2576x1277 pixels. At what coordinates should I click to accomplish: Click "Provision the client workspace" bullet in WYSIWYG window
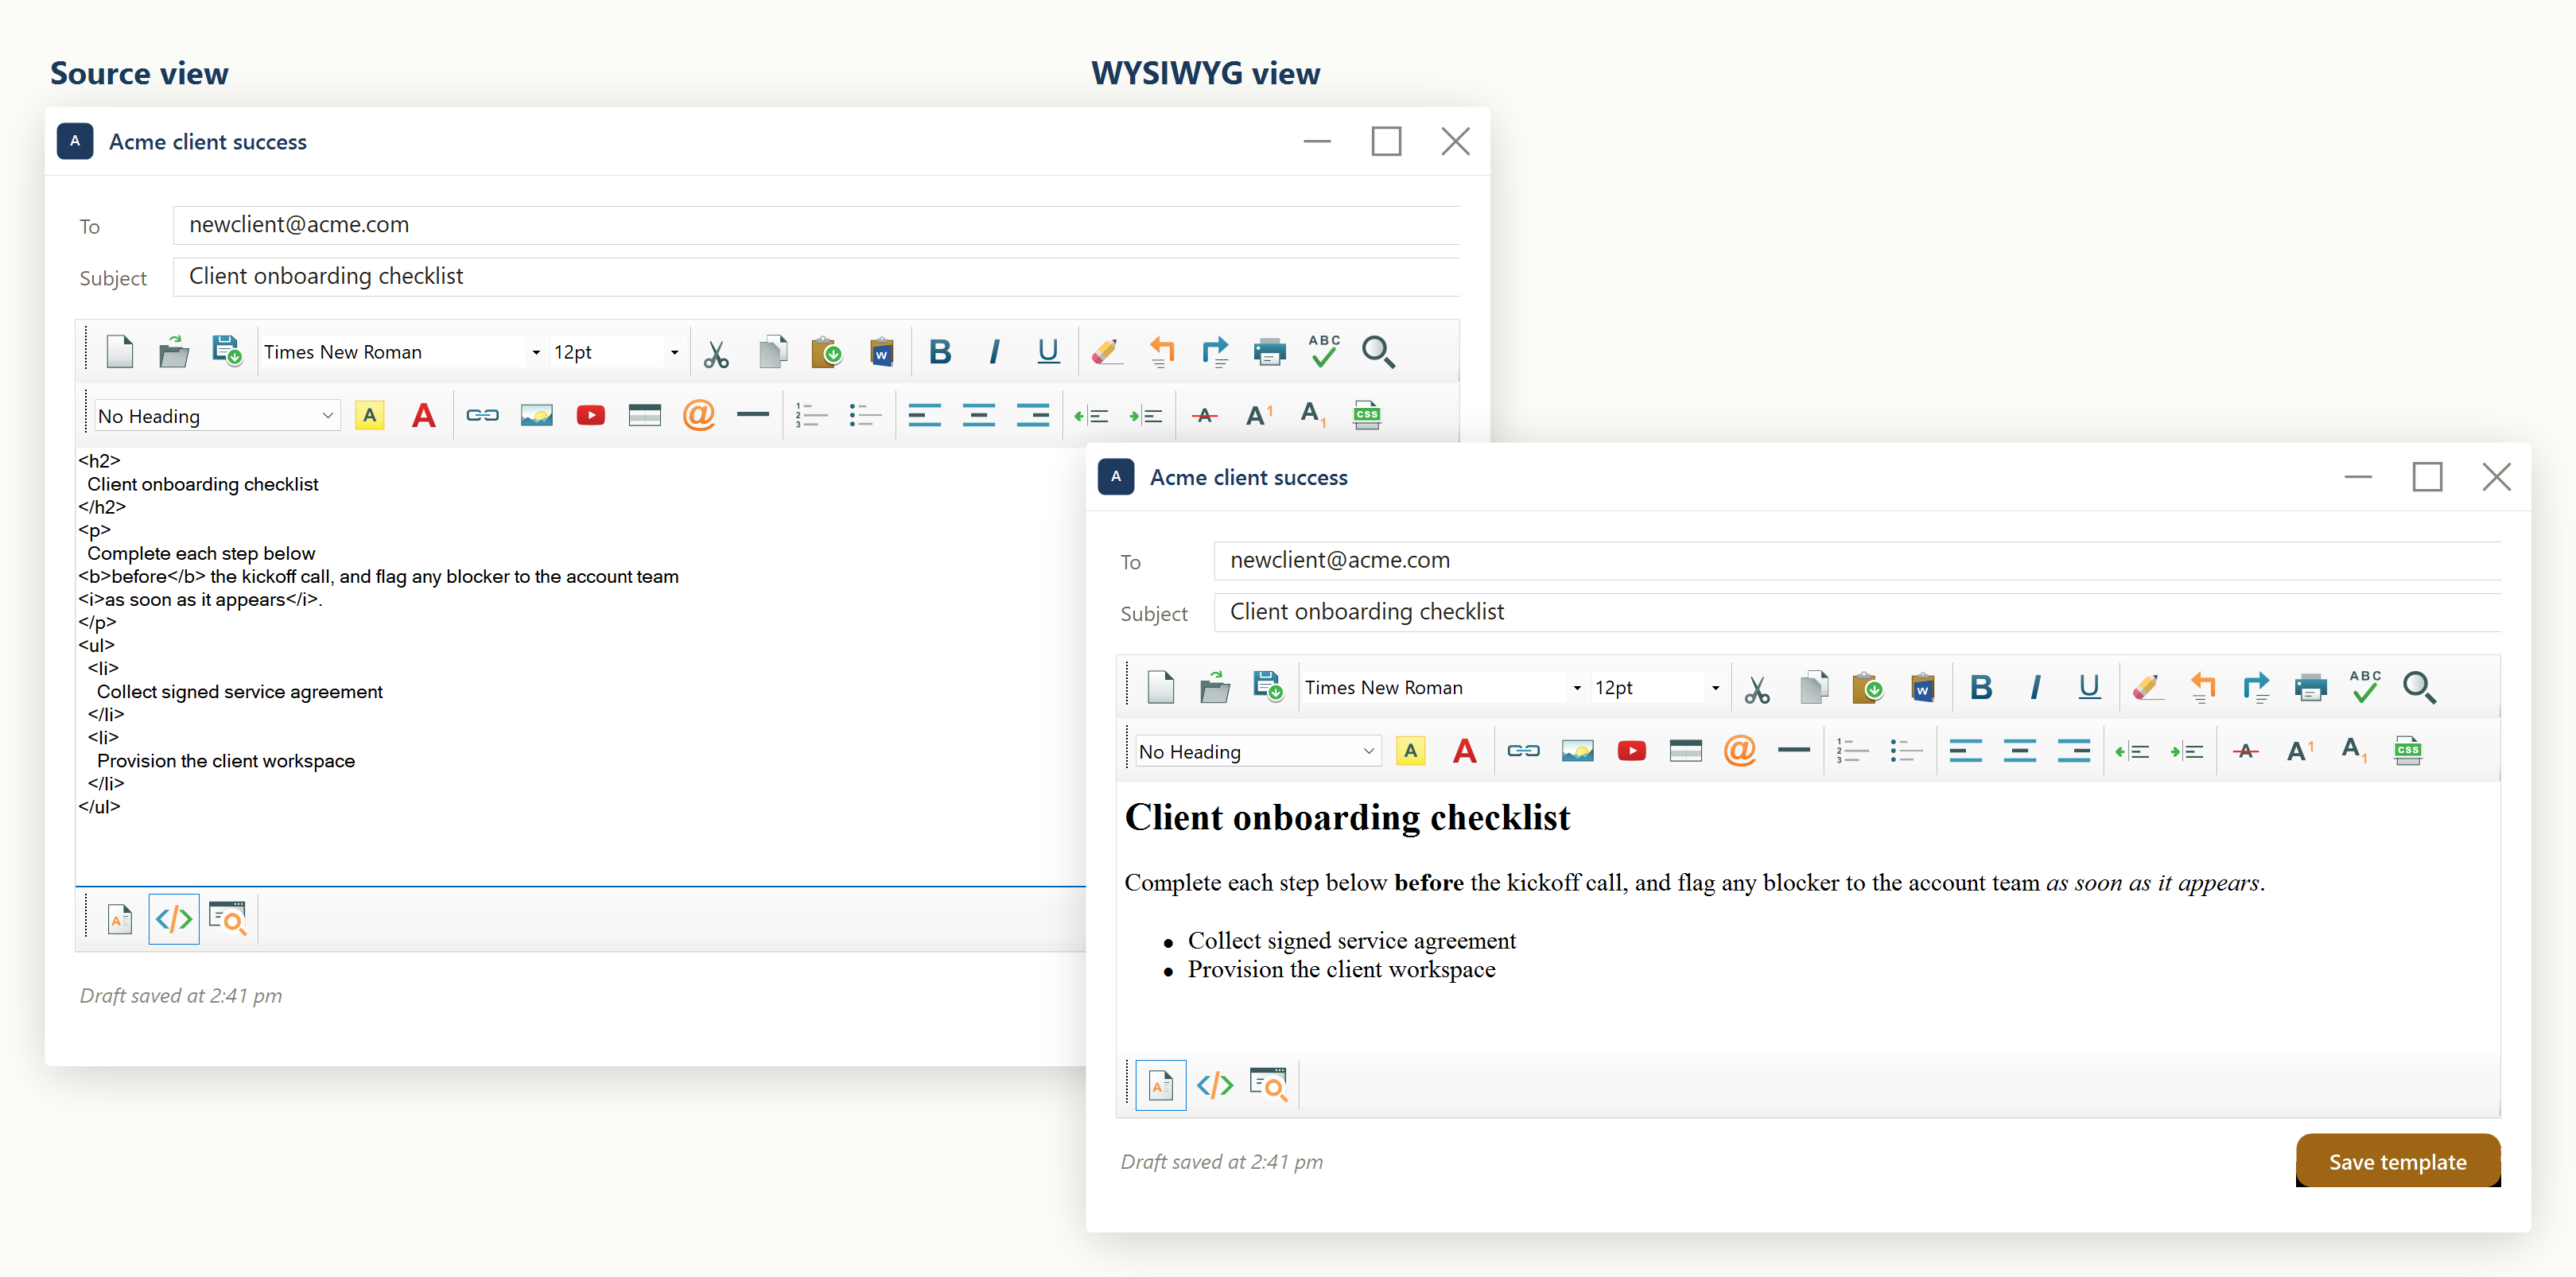1341,970
